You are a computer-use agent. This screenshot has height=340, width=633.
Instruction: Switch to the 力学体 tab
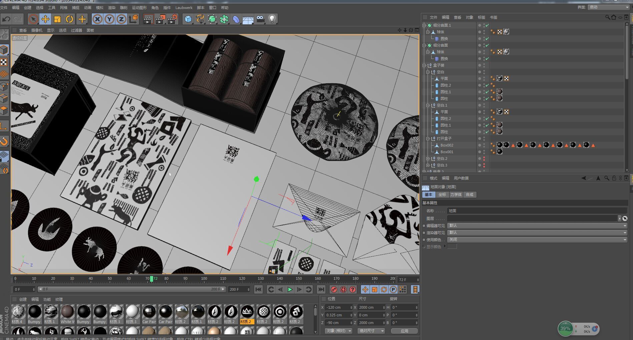pyautogui.click(x=456, y=194)
